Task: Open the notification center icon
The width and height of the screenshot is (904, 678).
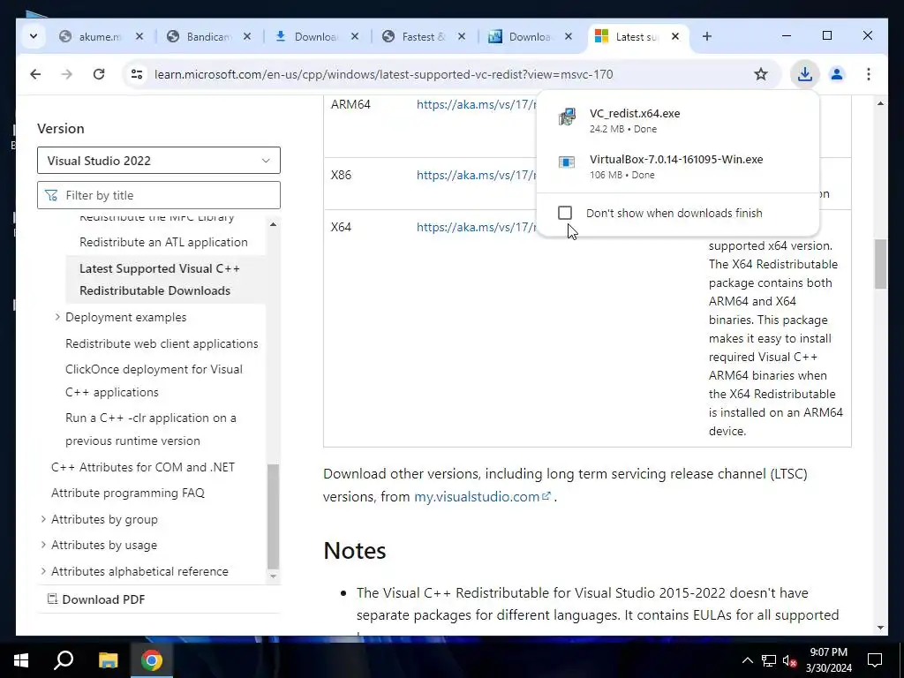Action: tap(875, 660)
